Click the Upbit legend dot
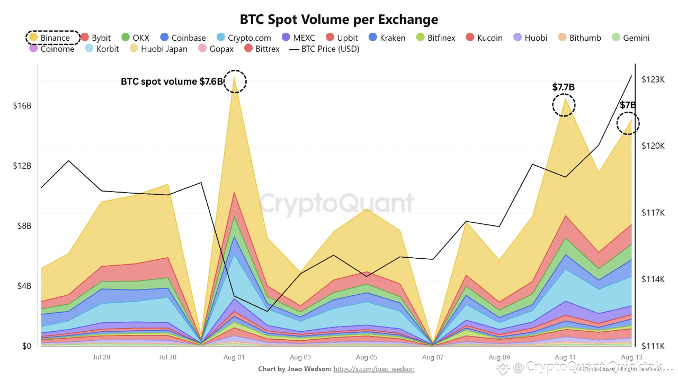 330,38
